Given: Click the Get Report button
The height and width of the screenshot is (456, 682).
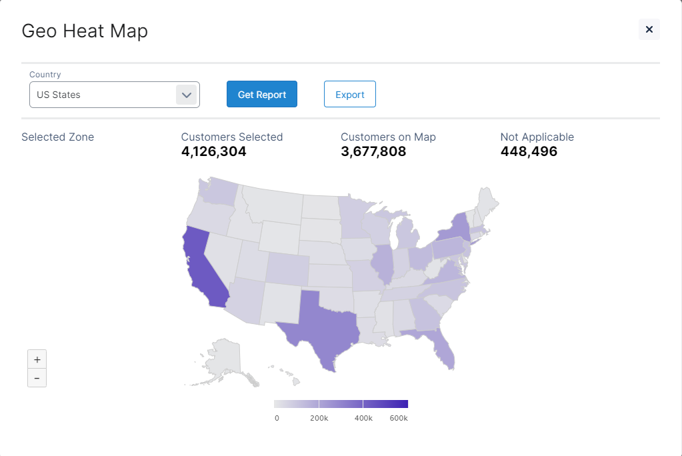Looking at the screenshot, I should point(261,95).
